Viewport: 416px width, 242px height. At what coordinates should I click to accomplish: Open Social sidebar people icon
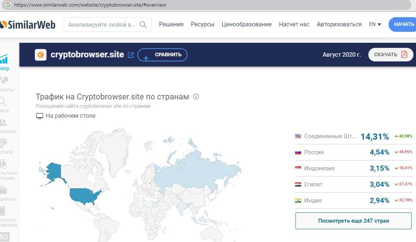(x=3, y=122)
